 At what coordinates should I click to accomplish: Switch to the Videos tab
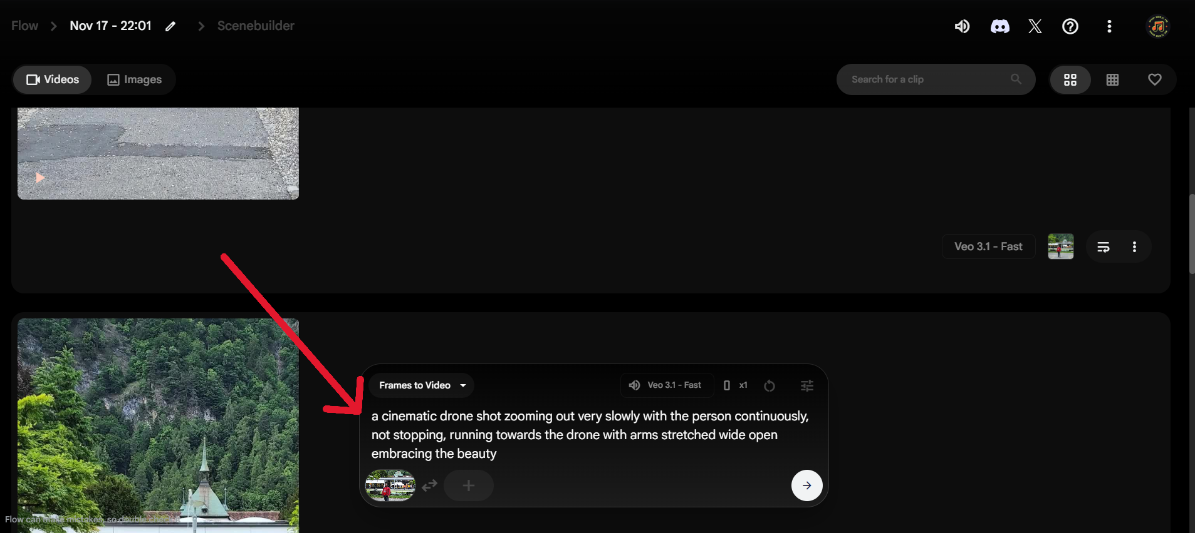point(53,79)
